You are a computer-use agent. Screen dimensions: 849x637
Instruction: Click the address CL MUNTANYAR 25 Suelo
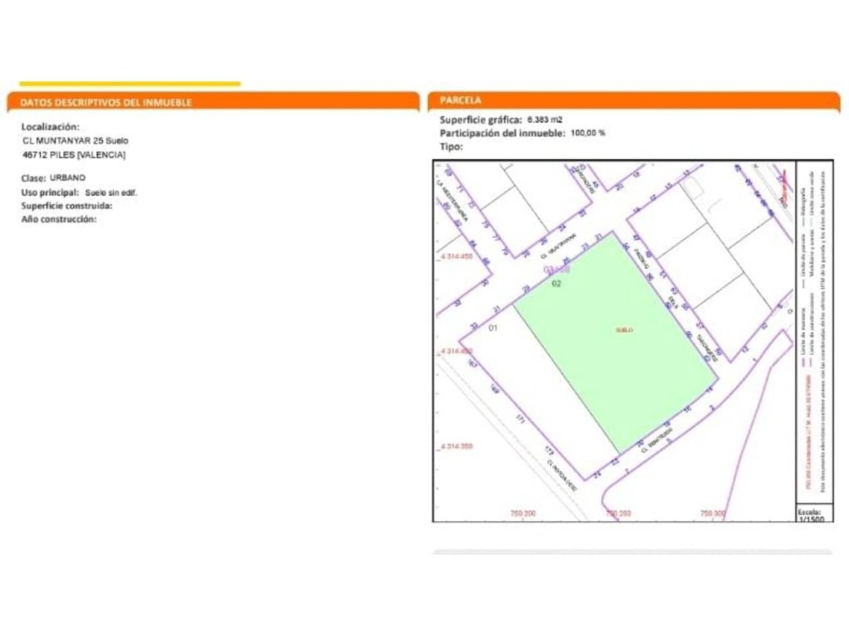(75, 141)
